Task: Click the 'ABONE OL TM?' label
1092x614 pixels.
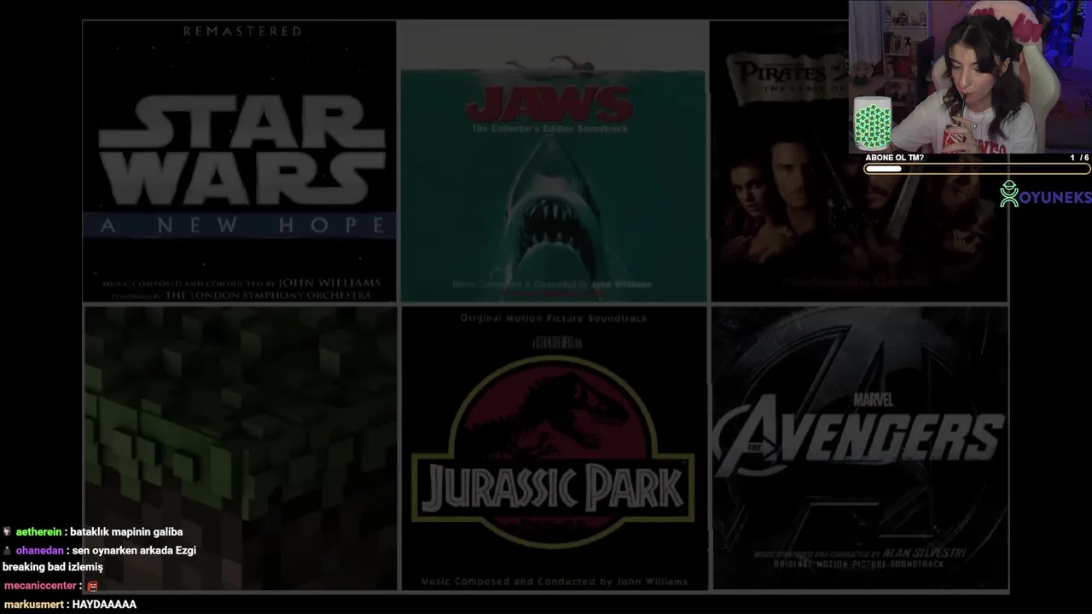Action: (895, 158)
